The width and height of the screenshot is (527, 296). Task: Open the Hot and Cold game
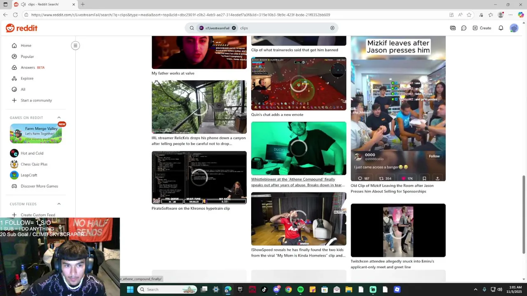(x=32, y=153)
